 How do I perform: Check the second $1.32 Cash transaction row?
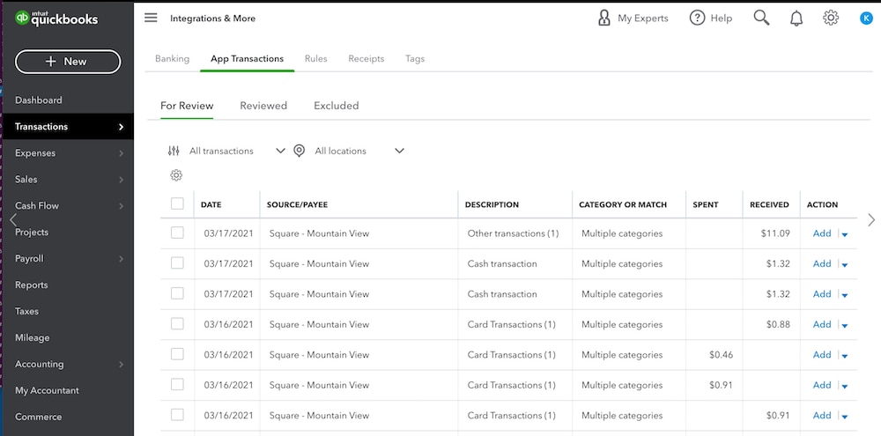tap(177, 293)
